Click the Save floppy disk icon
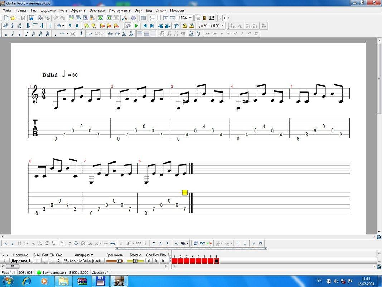Image resolution: width=382 pixels, height=287 pixels. (x=23, y=18)
